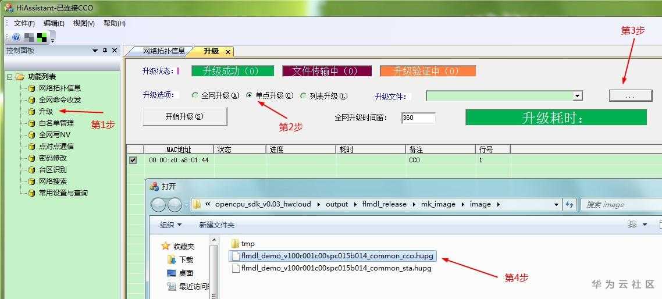The height and width of the screenshot is (299, 662).
Task: Click the 搜索 image search box
Action: [621, 205]
